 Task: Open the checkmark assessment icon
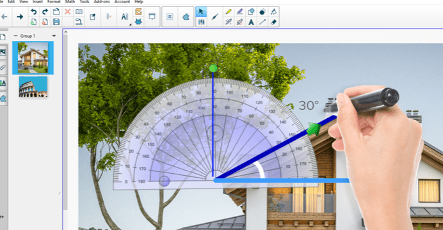coord(138,11)
